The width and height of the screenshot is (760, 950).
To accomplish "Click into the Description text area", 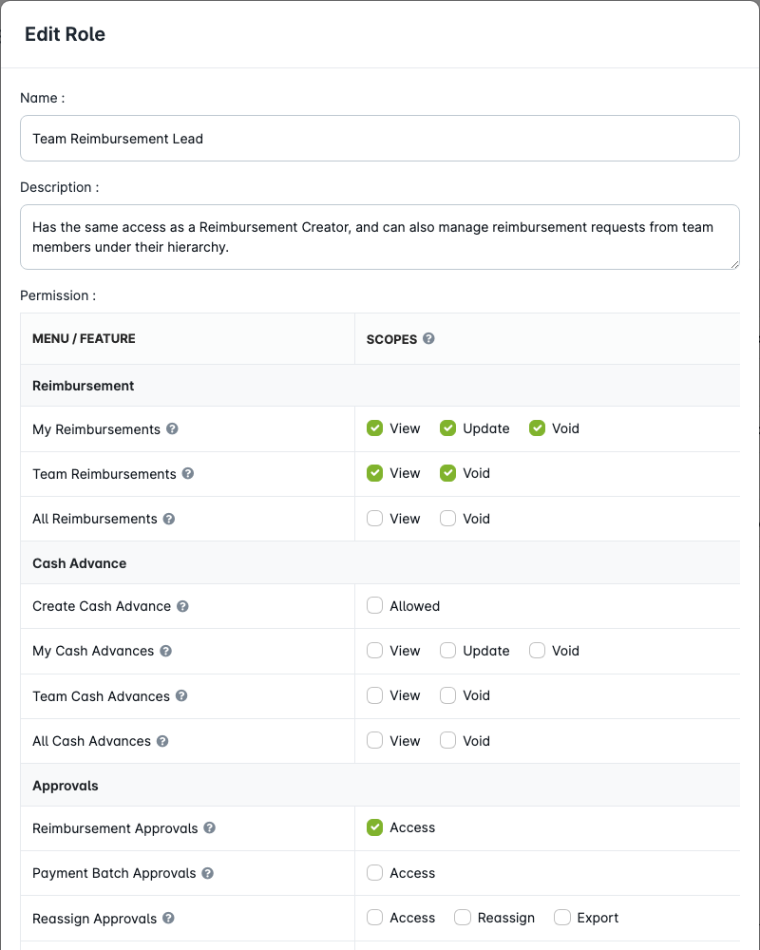I will pos(380,237).
